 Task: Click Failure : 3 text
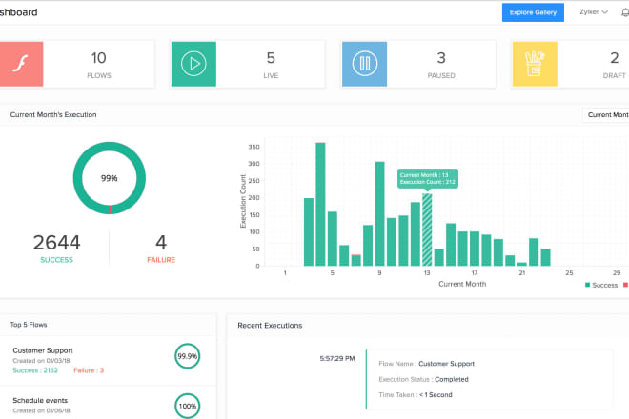click(89, 370)
